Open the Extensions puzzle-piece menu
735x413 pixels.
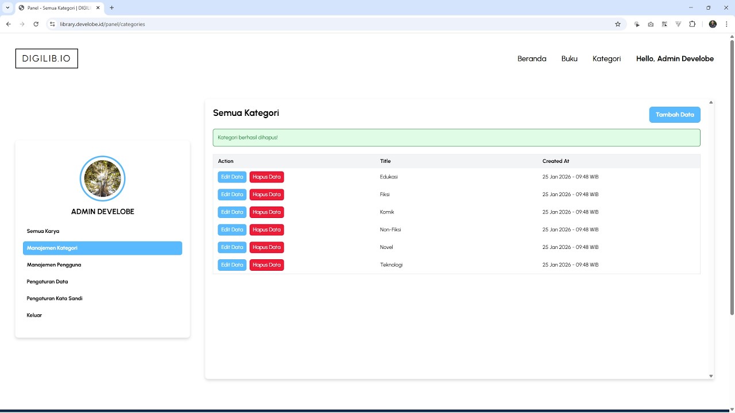point(692,24)
